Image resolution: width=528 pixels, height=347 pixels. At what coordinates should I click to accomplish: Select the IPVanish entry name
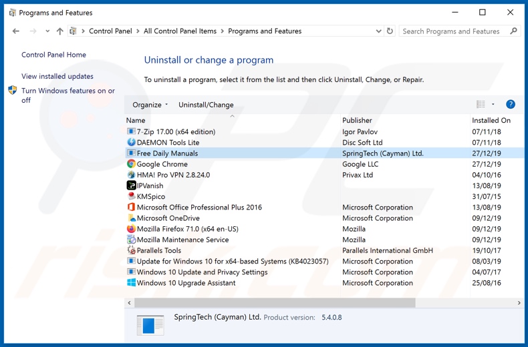[150, 186]
